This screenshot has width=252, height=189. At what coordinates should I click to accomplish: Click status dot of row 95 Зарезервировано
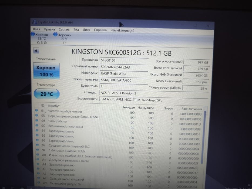[x=37, y=135]
